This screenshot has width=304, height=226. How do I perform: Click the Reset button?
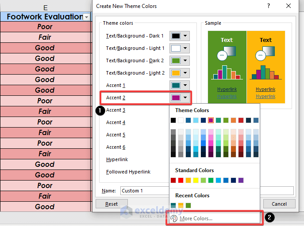point(112,204)
